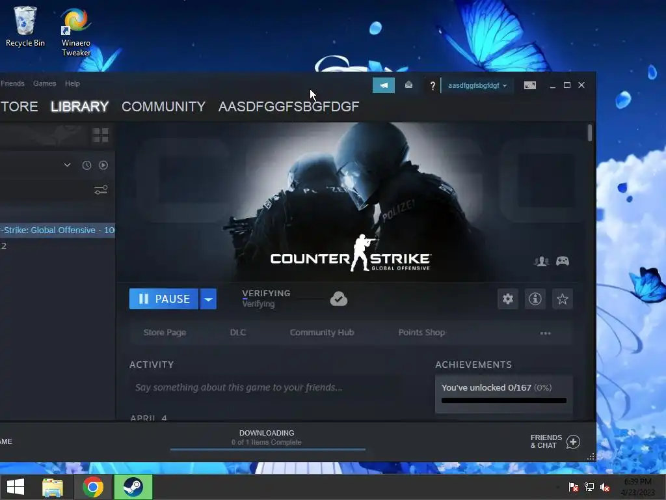Image resolution: width=666 pixels, height=500 pixels.
Task: Open the Steam inbox envelope icon
Action: pyautogui.click(x=408, y=85)
